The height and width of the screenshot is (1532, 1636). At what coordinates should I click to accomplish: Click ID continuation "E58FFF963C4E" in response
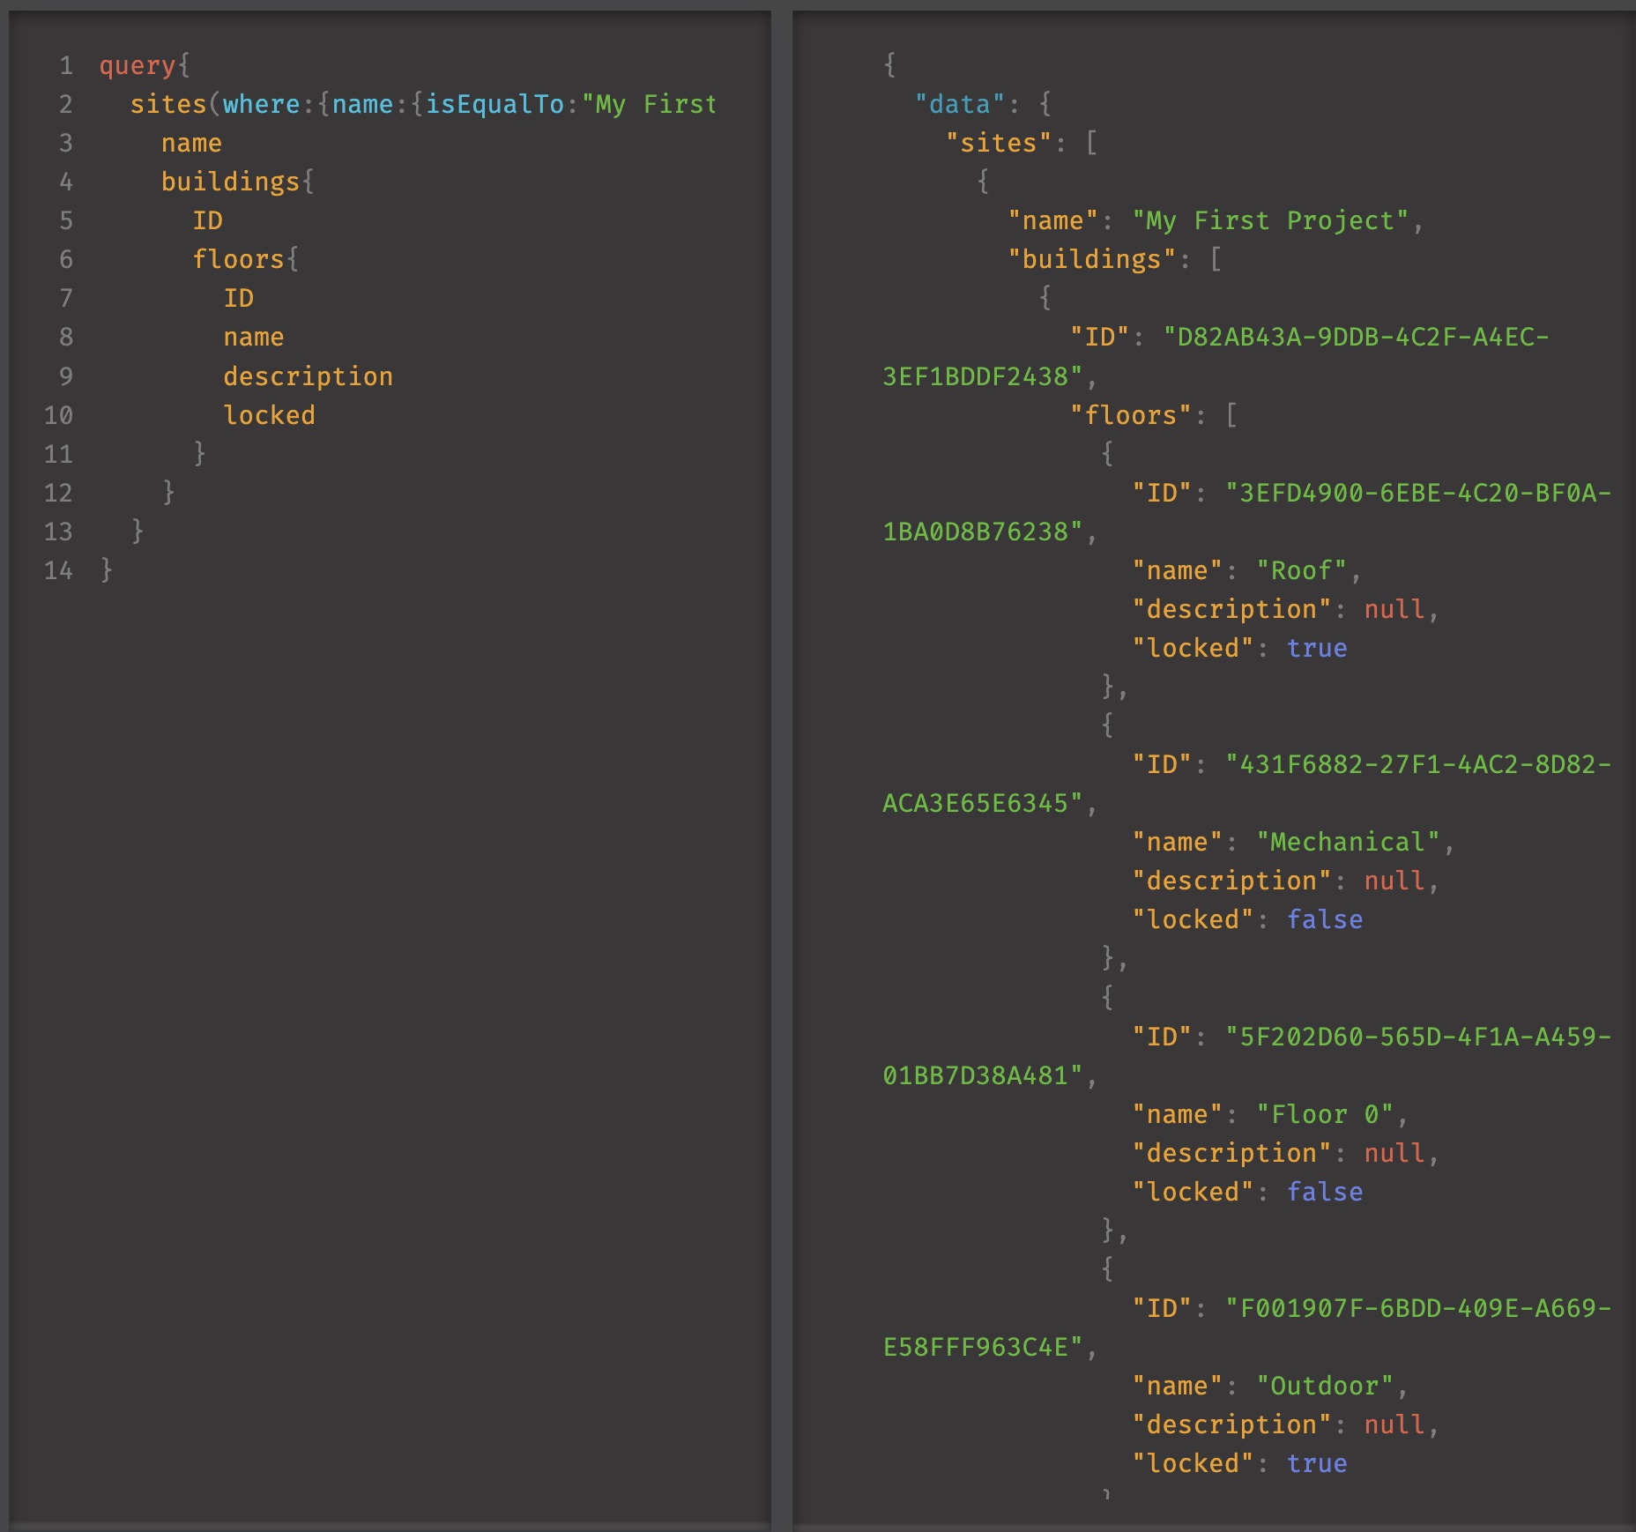[983, 1347]
